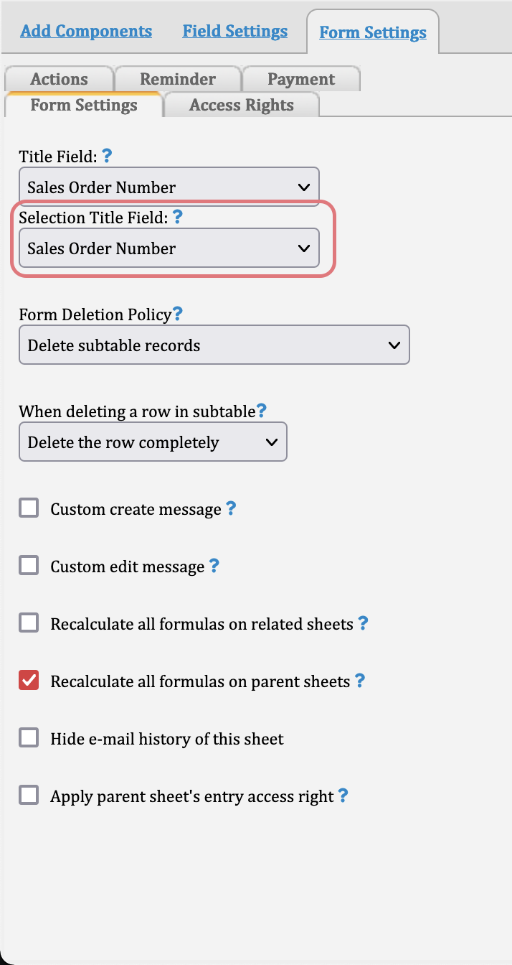Enable the Custom create message checkbox
Screen dimensions: 512x965
point(29,508)
